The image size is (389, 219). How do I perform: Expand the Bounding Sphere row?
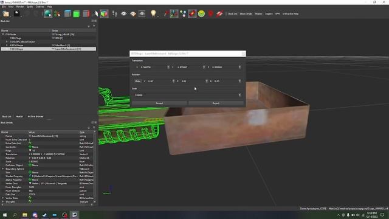click(3, 169)
